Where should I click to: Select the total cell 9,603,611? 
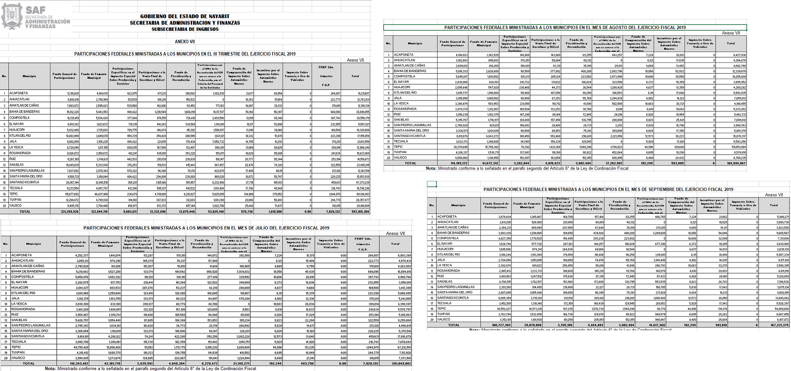coord(123,212)
